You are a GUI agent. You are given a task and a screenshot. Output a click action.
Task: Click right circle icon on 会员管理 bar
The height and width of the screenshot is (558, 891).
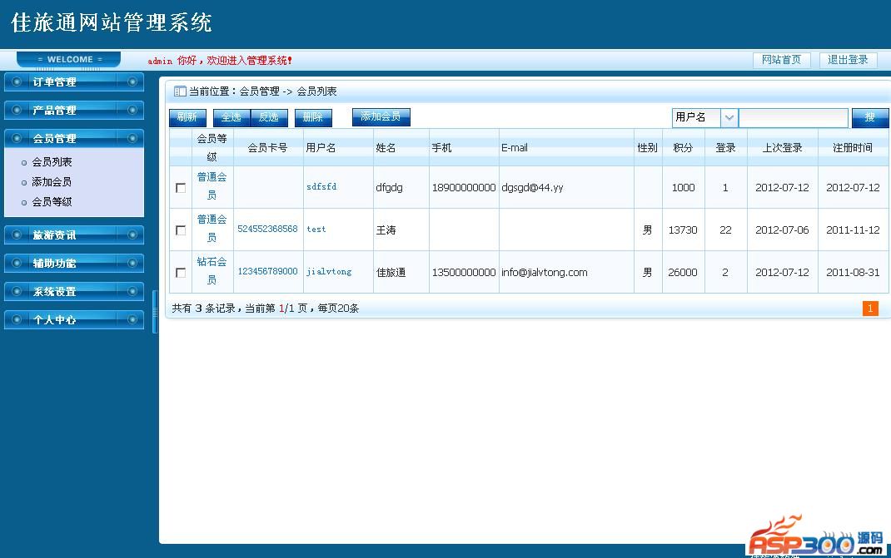coord(132,138)
